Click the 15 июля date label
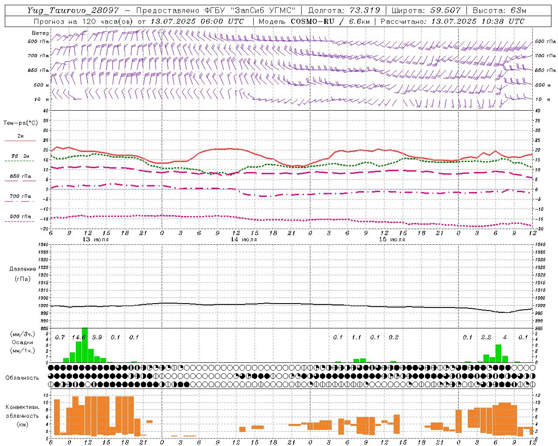The width and height of the screenshot is (558, 446). point(391,240)
